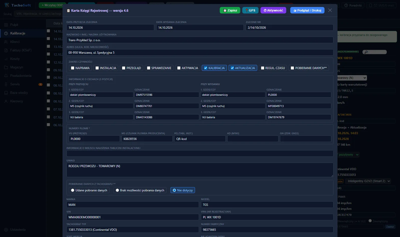Click the Data przyjęcia zlecenia field

110,27
